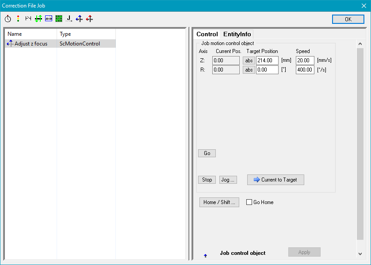Toggle the abs button for Z axis
Screen dimensions: 371x265
pyautogui.click(x=249, y=61)
